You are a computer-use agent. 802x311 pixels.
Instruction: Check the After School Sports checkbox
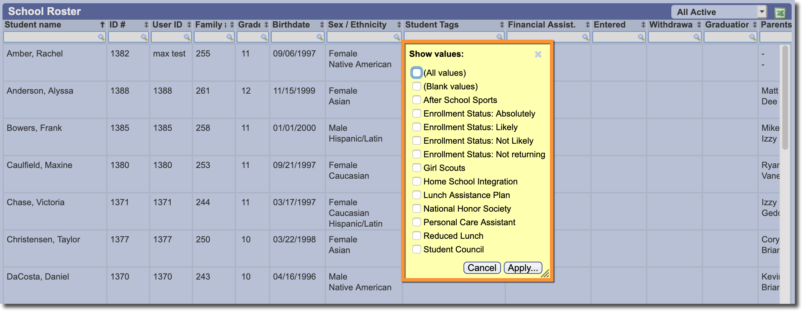point(416,100)
